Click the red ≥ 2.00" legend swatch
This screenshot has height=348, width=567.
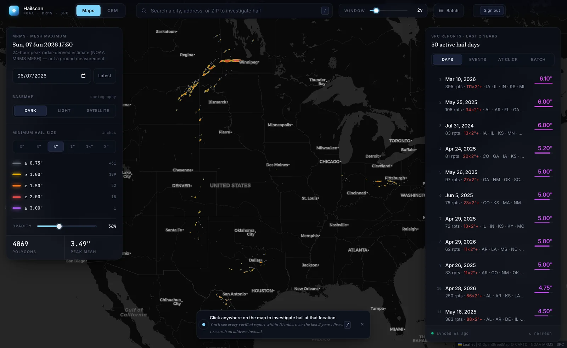tap(17, 197)
